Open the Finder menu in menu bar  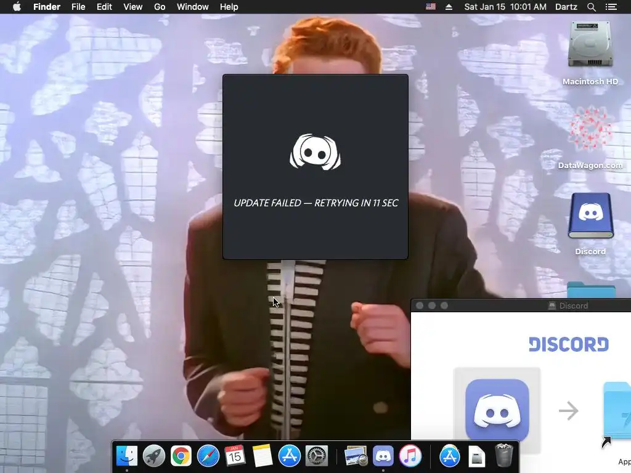(x=47, y=7)
